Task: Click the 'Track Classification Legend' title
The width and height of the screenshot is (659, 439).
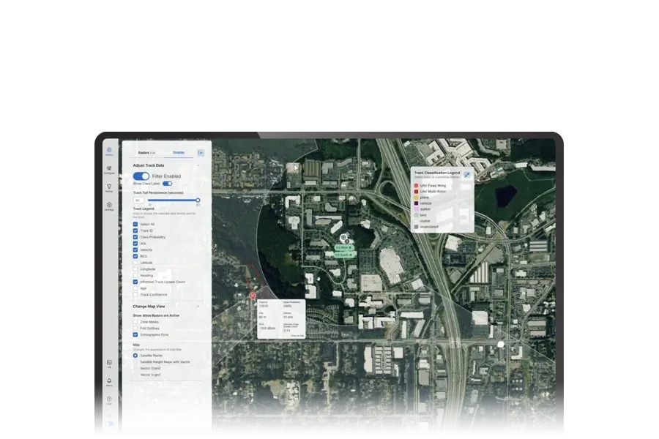Action: 437,173
